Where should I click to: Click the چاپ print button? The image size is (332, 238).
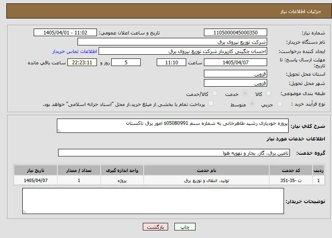[x=185, y=227]
